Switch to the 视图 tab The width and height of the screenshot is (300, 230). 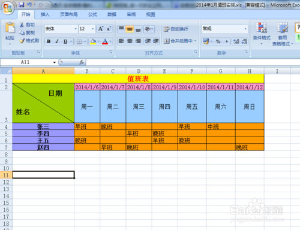[151, 14]
